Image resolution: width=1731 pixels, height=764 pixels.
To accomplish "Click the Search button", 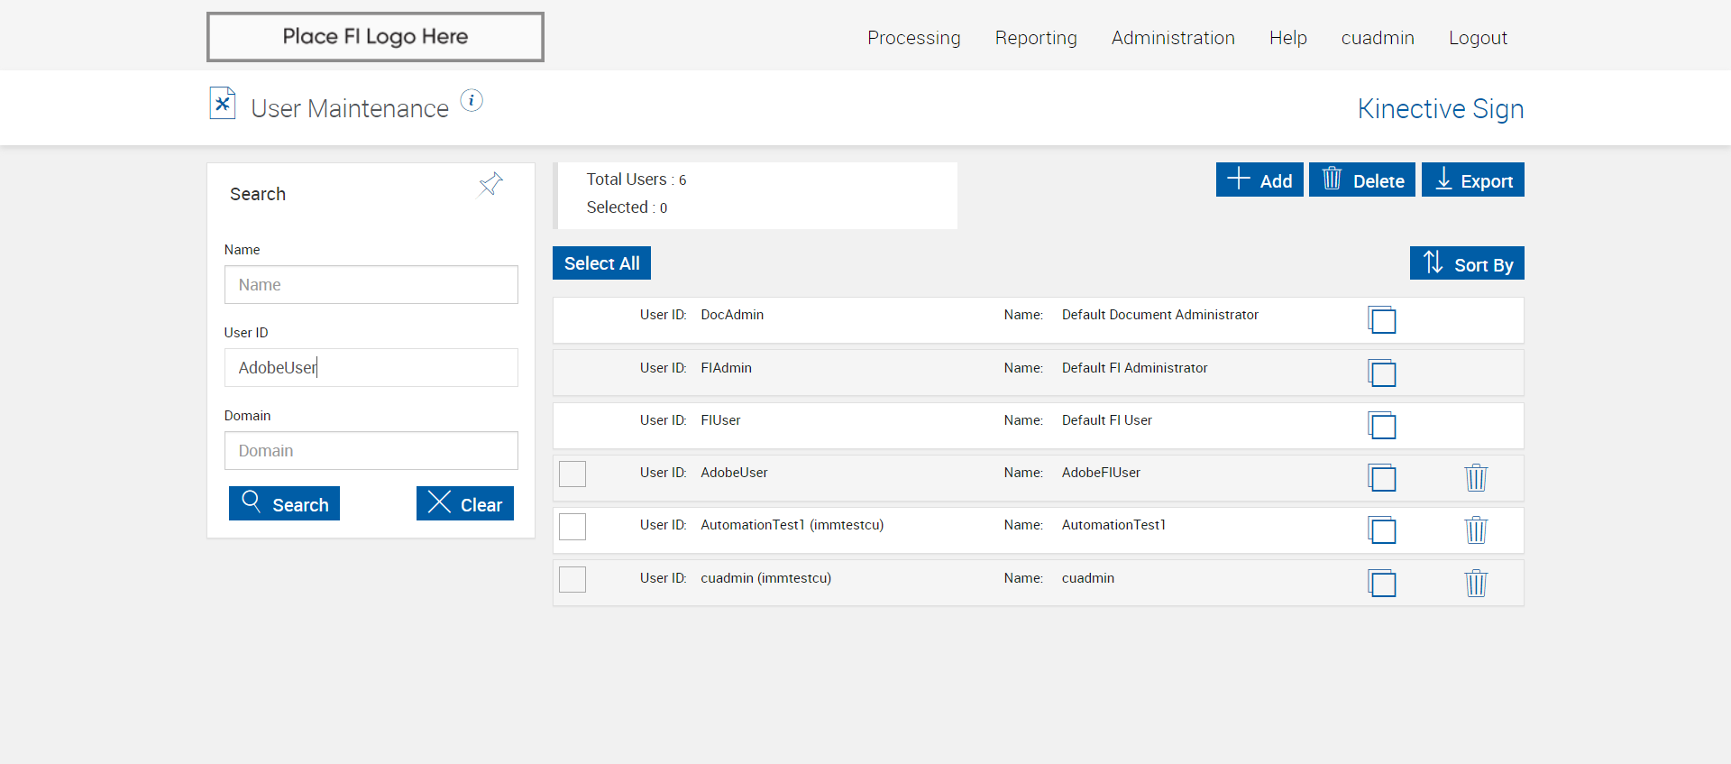I will pyautogui.click(x=284, y=503).
